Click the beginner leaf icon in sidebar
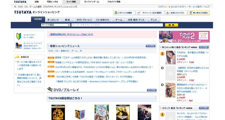The width and height of the screenshot is (225, 120). click(19, 36)
